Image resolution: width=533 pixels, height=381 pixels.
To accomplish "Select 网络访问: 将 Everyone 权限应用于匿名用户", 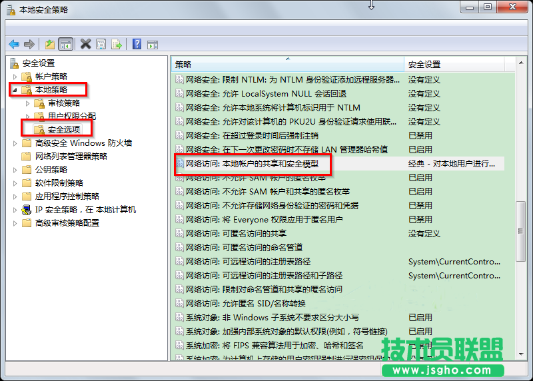I will click(264, 220).
